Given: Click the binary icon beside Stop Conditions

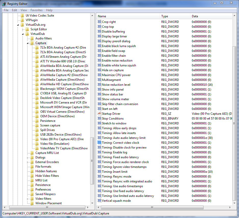Looking at the screenshot, I should pyautogui.click(x=99, y=118).
